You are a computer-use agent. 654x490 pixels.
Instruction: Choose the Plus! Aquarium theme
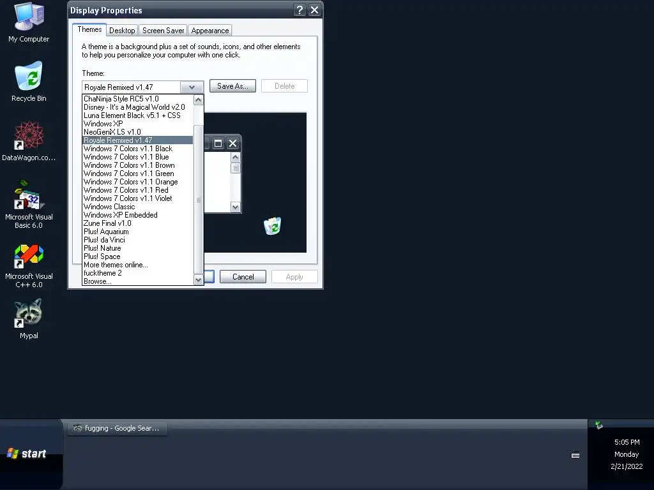pos(138,232)
